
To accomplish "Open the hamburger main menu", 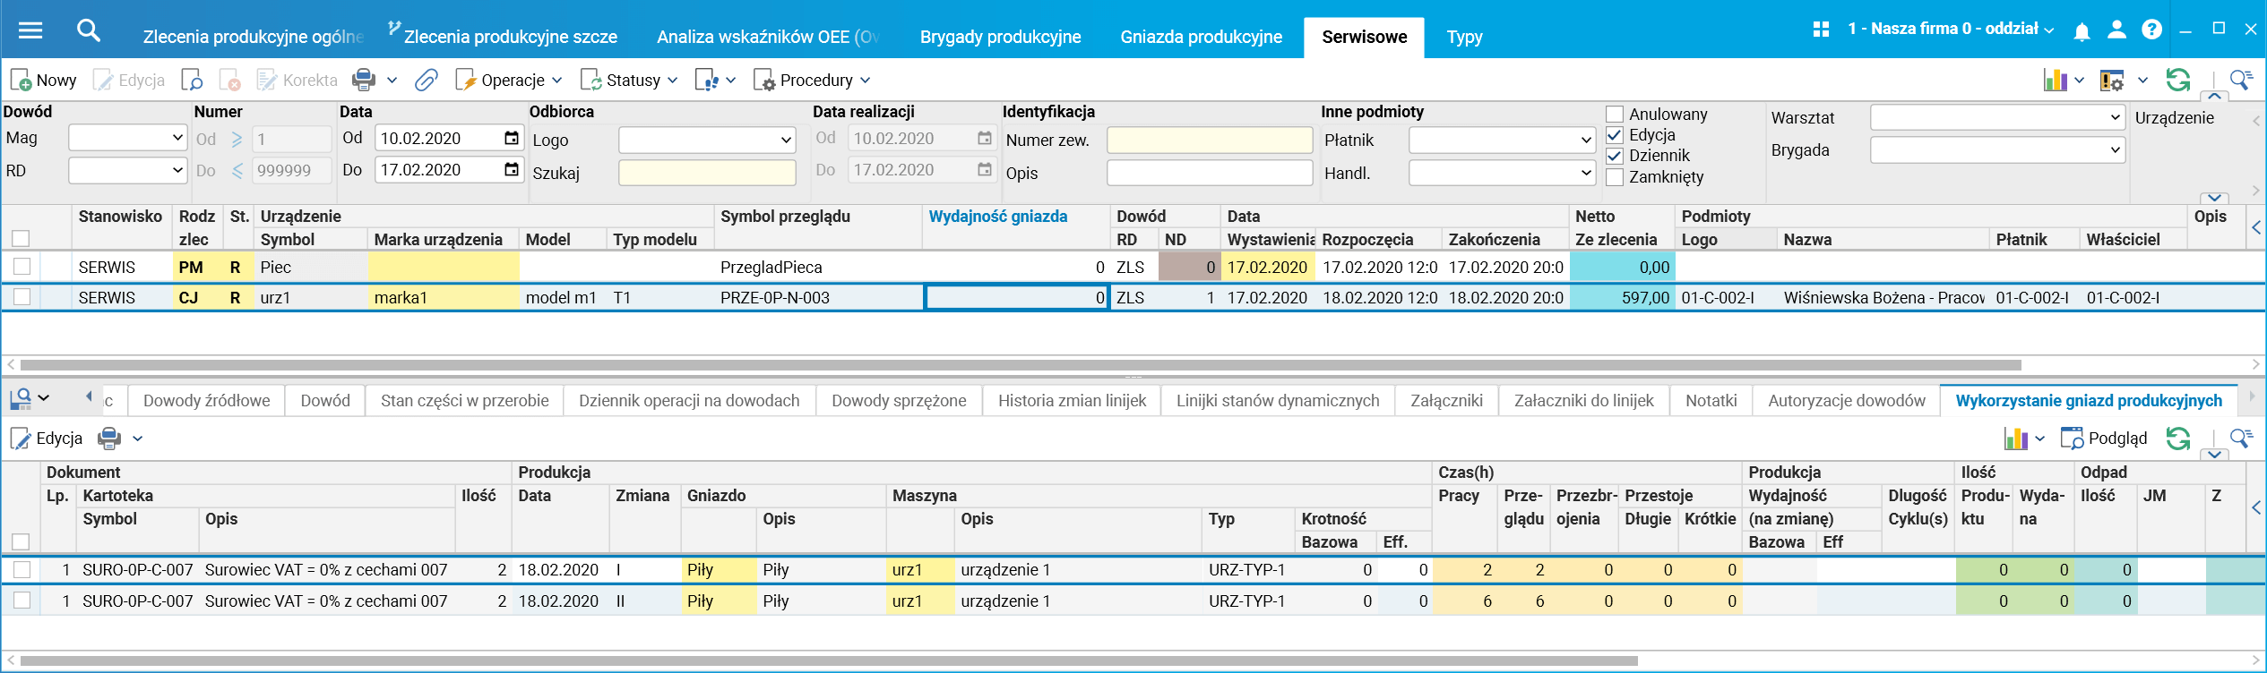I will click(x=30, y=30).
